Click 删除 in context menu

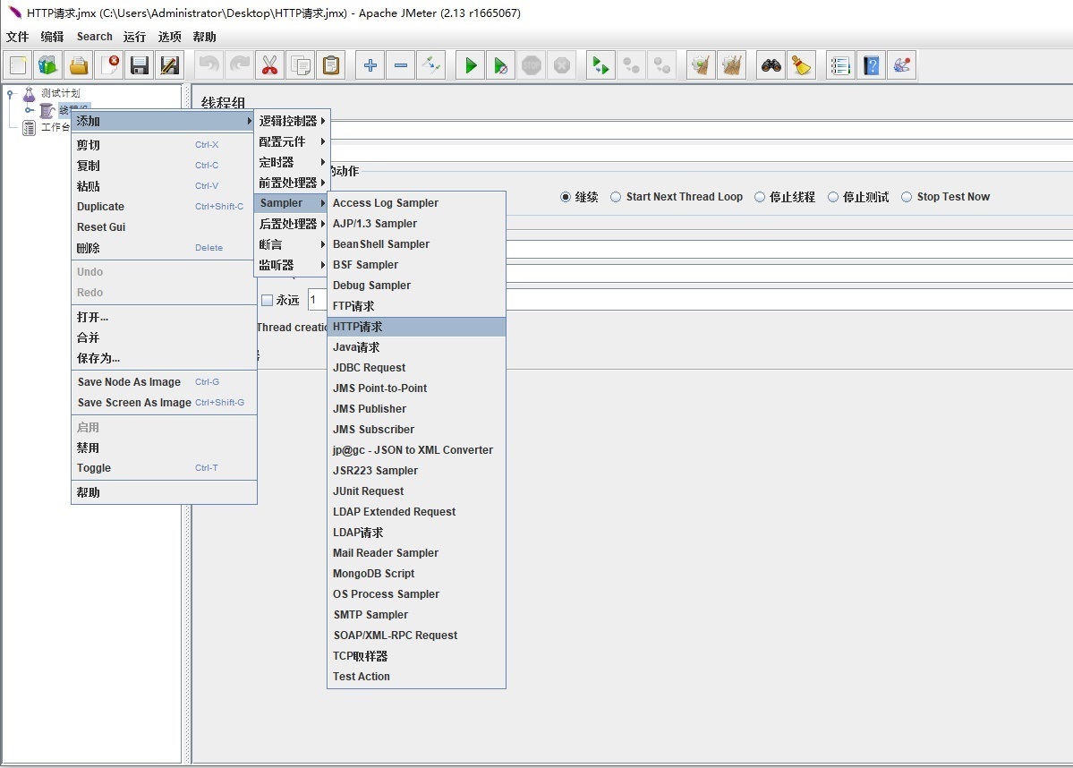pos(165,248)
